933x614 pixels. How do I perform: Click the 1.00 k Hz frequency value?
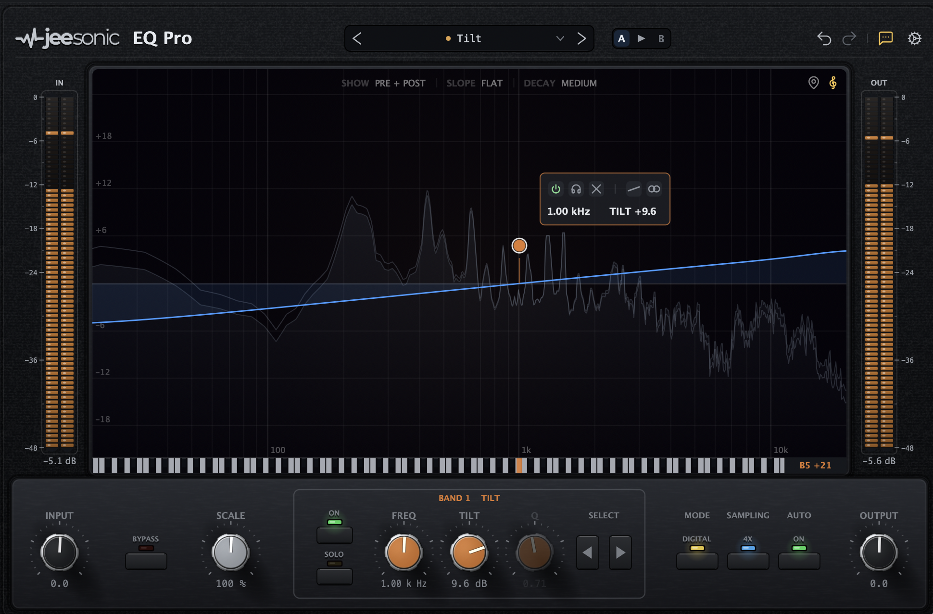[x=403, y=584]
